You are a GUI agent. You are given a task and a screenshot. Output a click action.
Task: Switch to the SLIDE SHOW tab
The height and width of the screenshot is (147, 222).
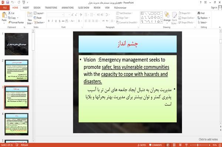[x=84, y=8]
